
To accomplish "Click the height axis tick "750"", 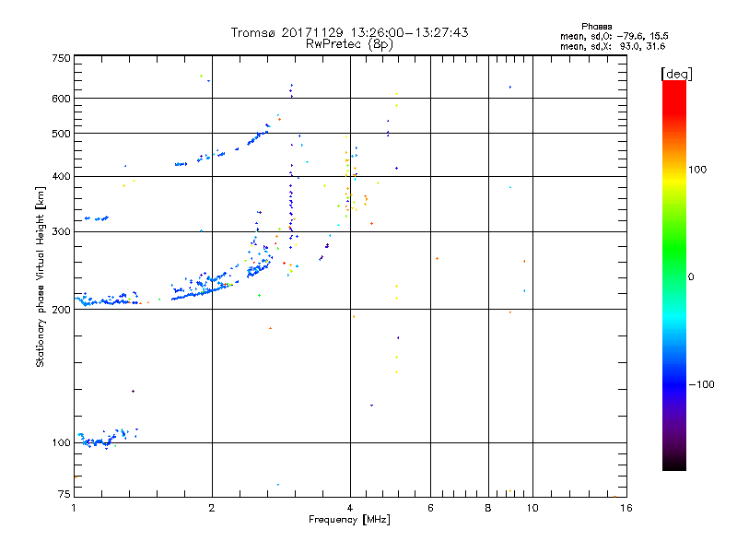I will tap(61, 58).
